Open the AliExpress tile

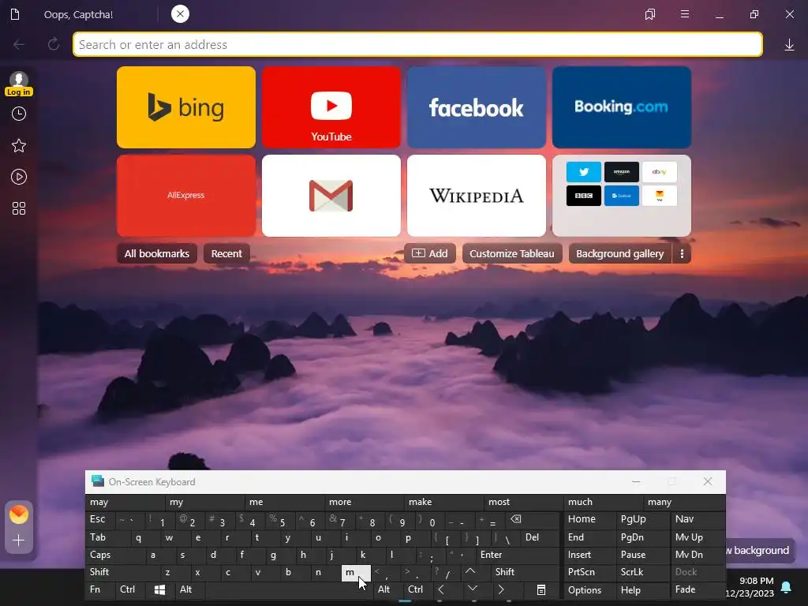[186, 196]
